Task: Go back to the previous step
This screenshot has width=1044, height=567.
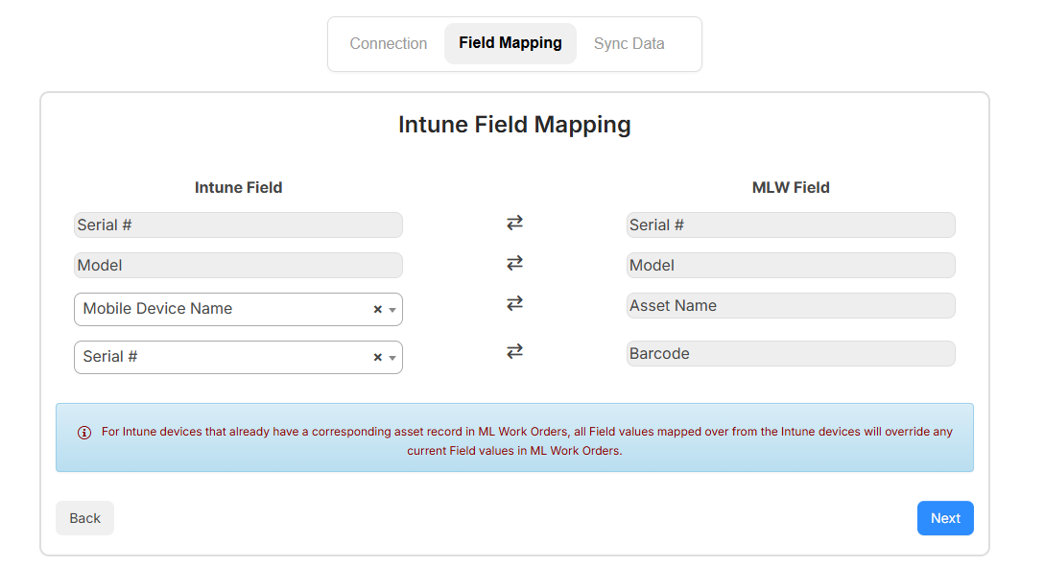Action: pyautogui.click(x=84, y=518)
